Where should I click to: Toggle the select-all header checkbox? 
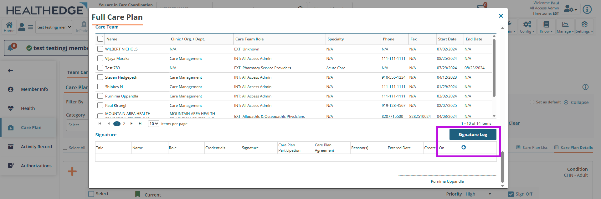click(100, 39)
